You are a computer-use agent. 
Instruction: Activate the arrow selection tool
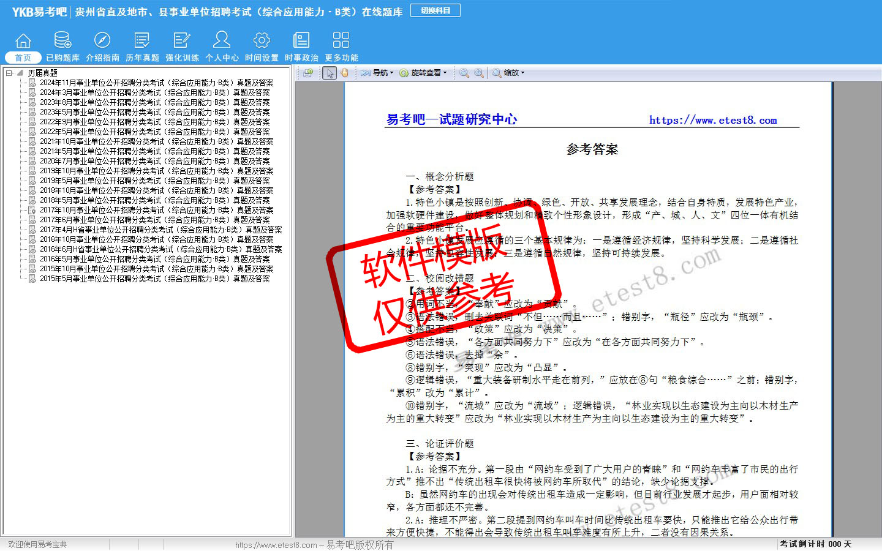(330, 73)
